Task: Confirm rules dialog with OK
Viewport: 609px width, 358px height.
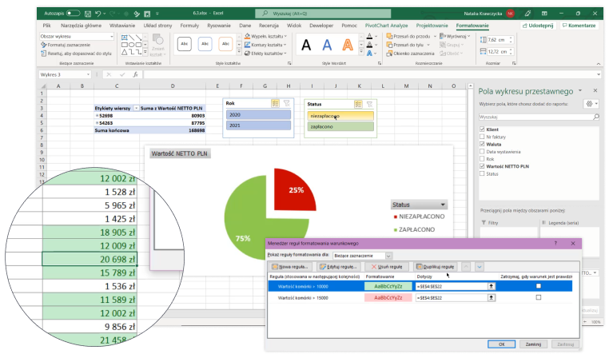Action: [x=500, y=344]
